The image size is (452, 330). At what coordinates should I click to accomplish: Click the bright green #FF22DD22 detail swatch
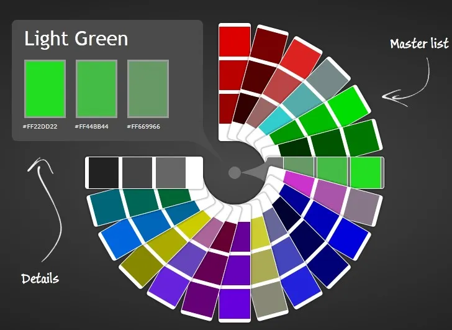point(45,89)
